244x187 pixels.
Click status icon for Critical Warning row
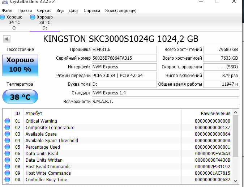click(x=7, y=121)
